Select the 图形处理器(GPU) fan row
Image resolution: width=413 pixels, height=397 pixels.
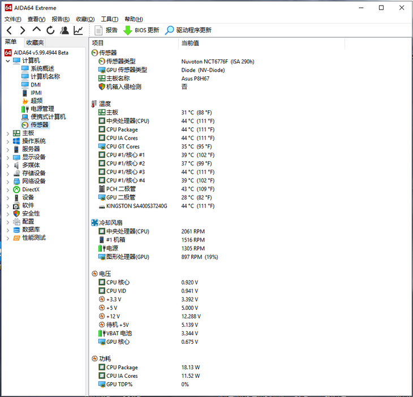tap(158, 257)
